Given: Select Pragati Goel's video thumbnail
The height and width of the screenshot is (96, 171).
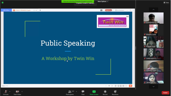Looking at the screenshot, I should pyautogui.click(x=153, y=42).
